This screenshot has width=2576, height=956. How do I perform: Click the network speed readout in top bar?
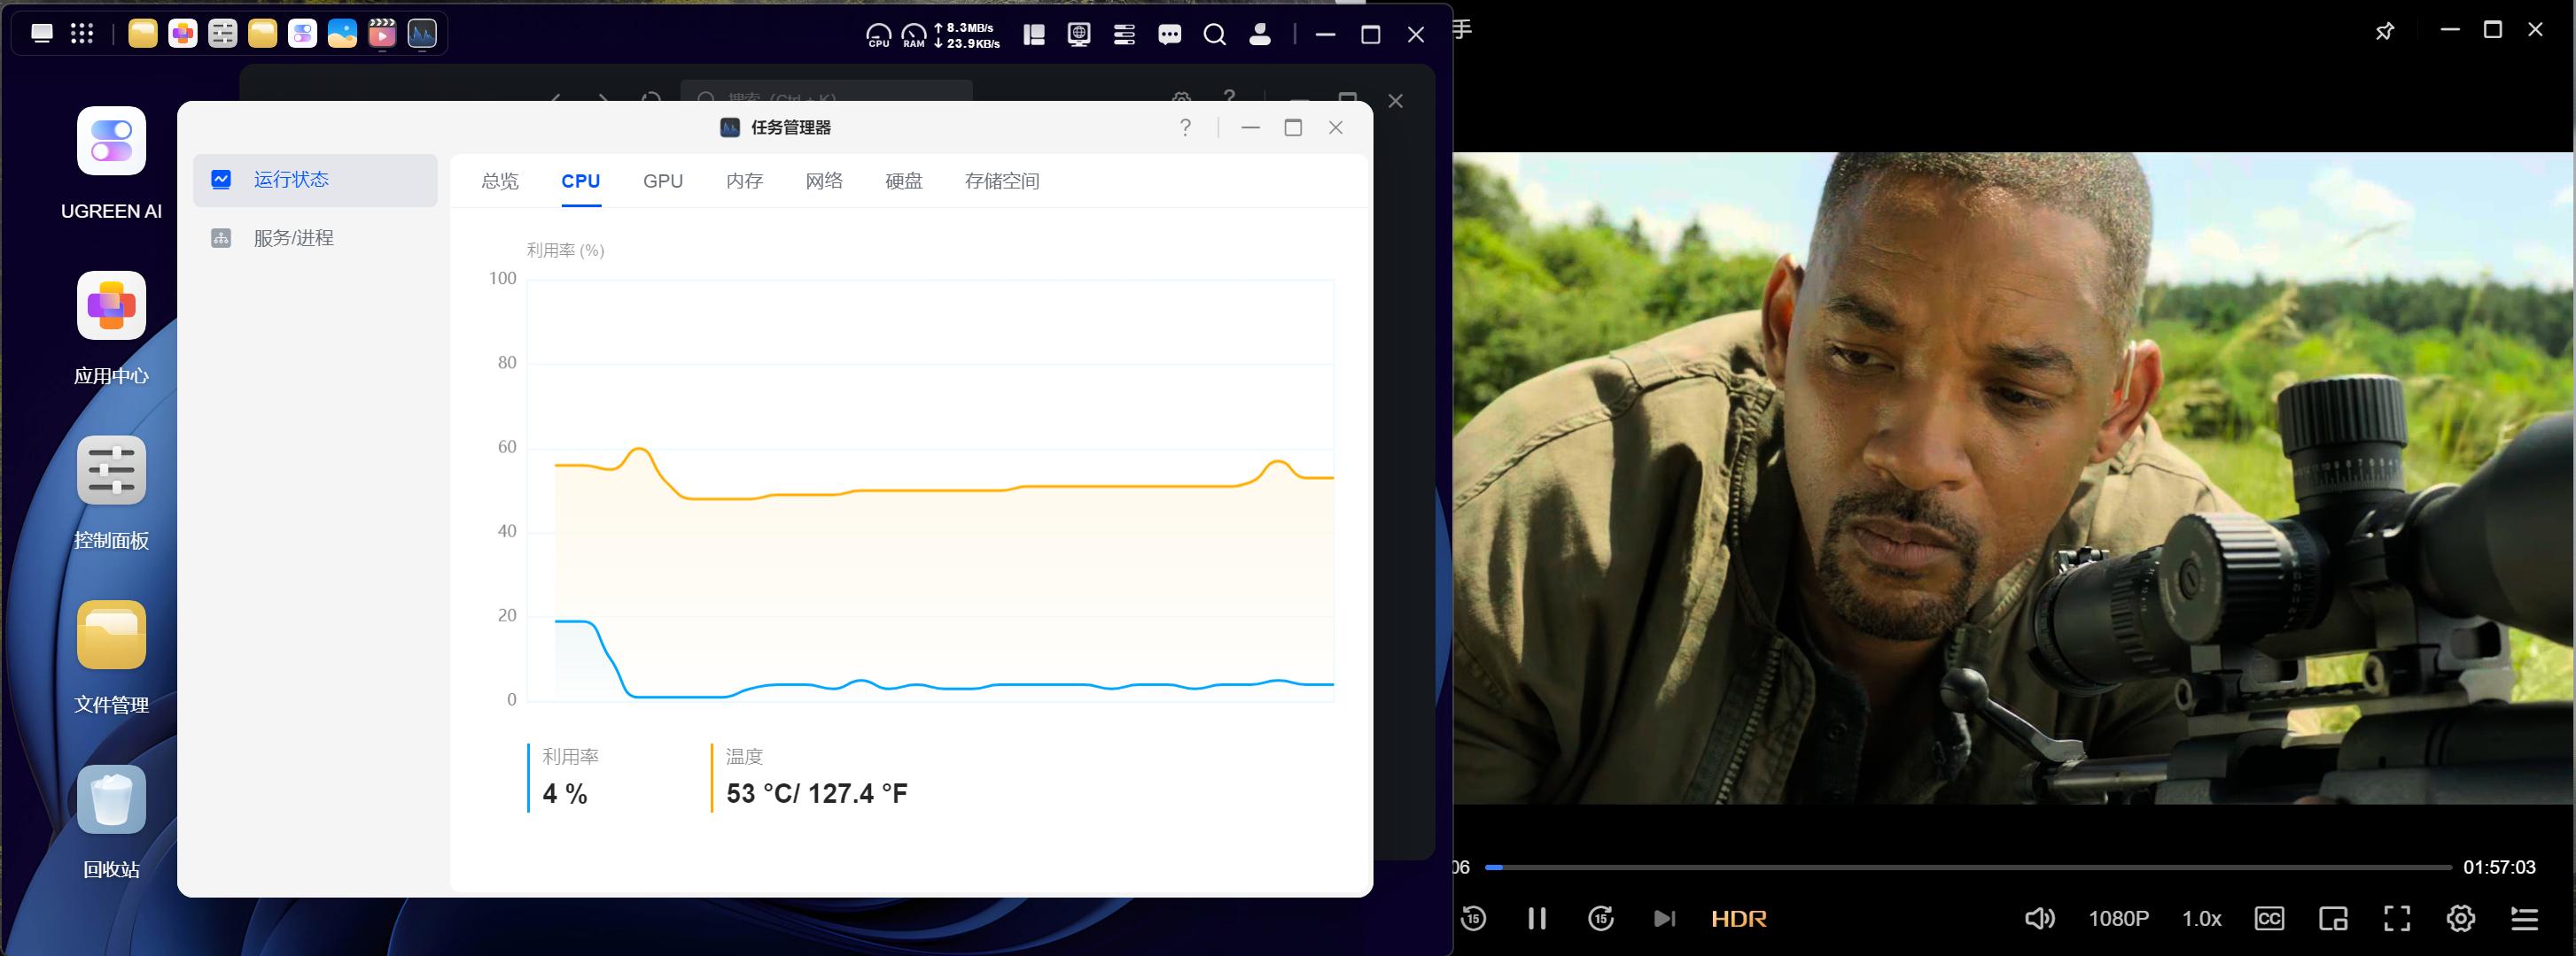(967, 35)
